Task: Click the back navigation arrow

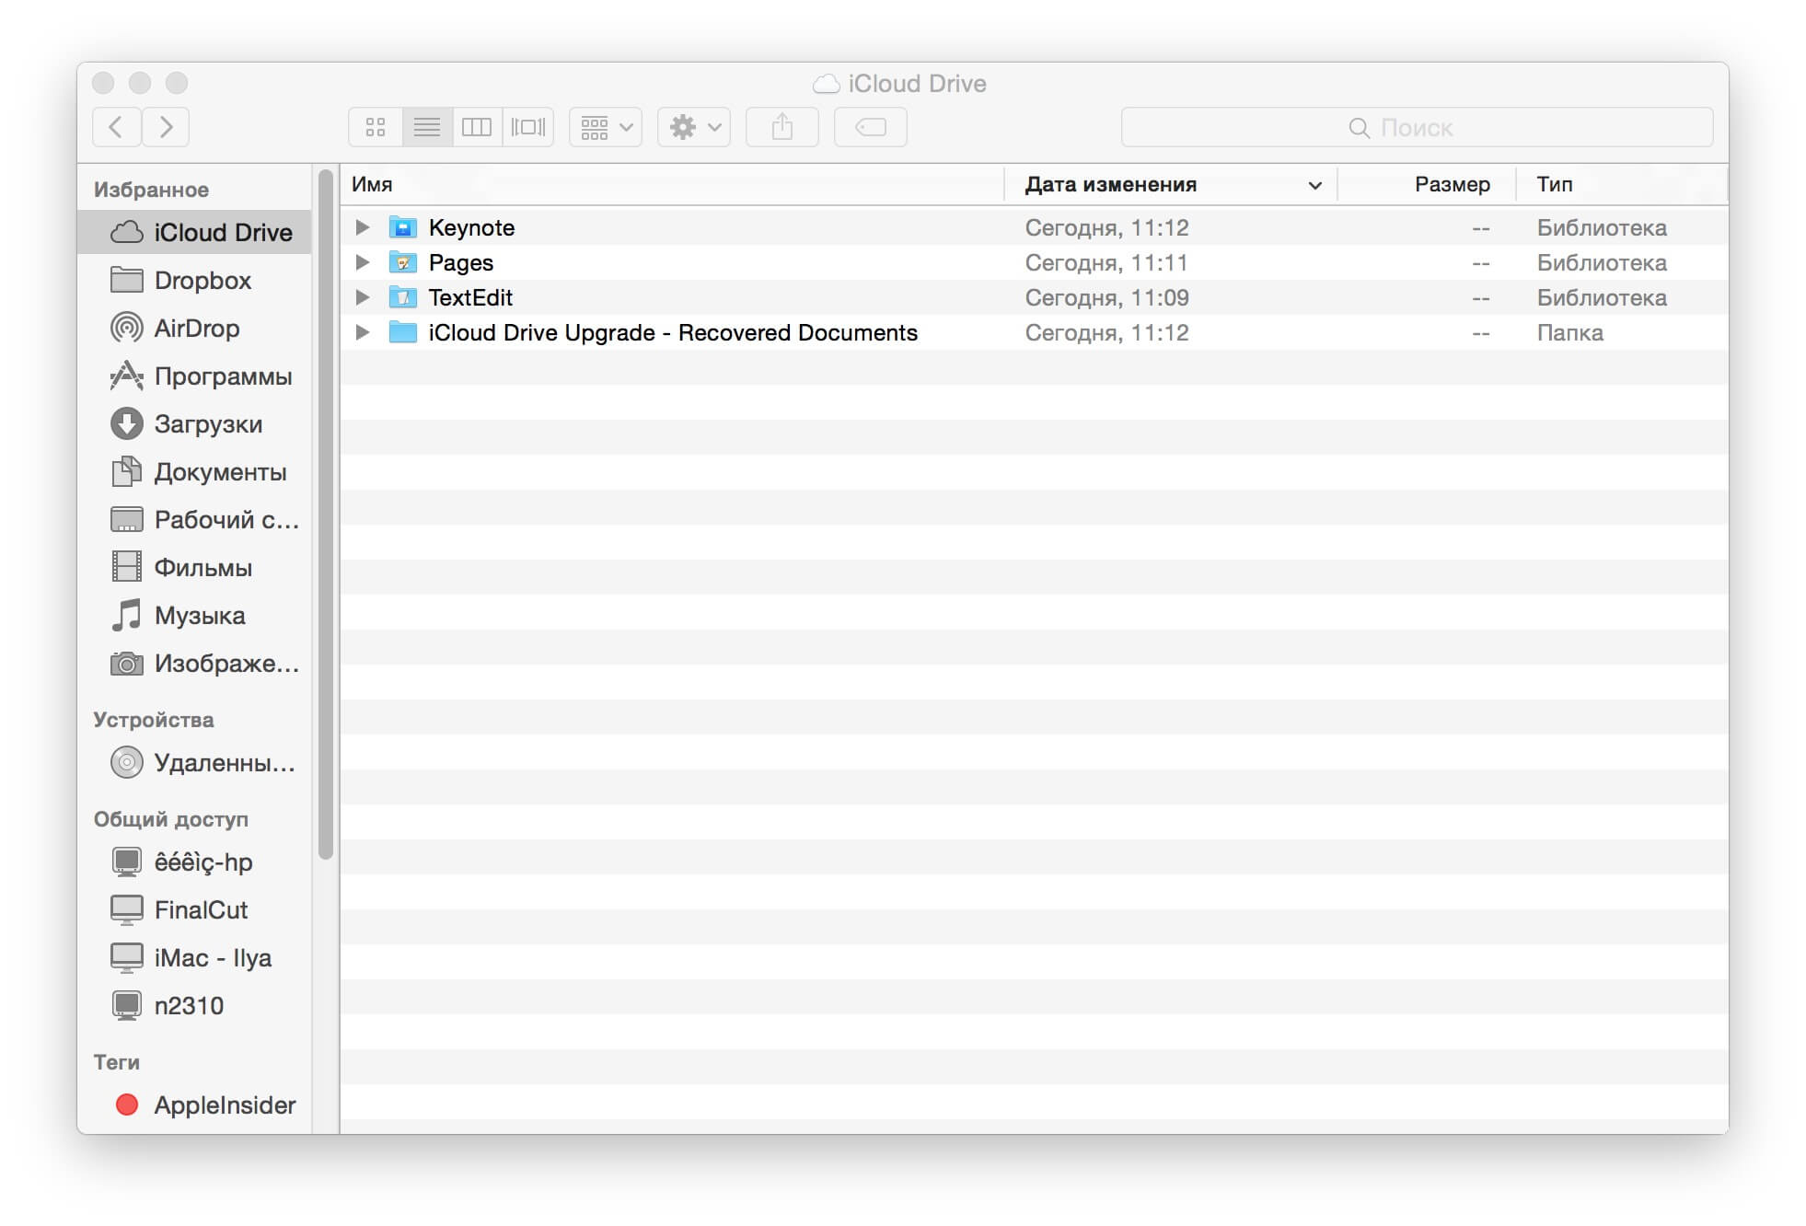Action: point(116,127)
